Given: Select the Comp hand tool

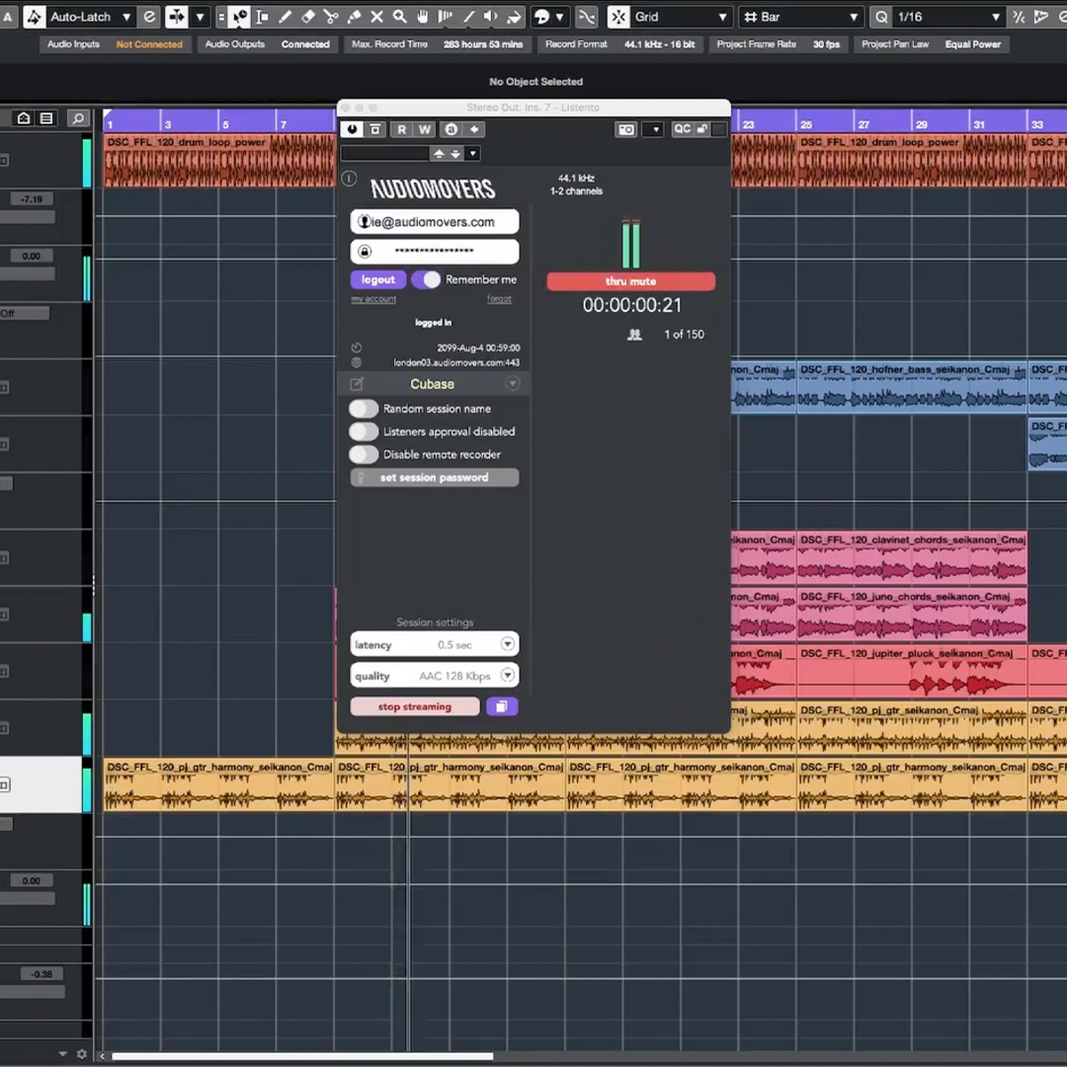Looking at the screenshot, I should (x=423, y=17).
